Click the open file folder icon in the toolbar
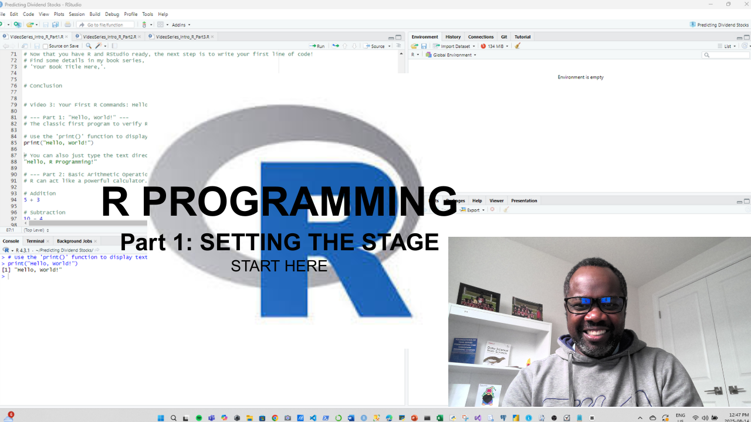Screen dimensions: 751x422 point(31,24)
